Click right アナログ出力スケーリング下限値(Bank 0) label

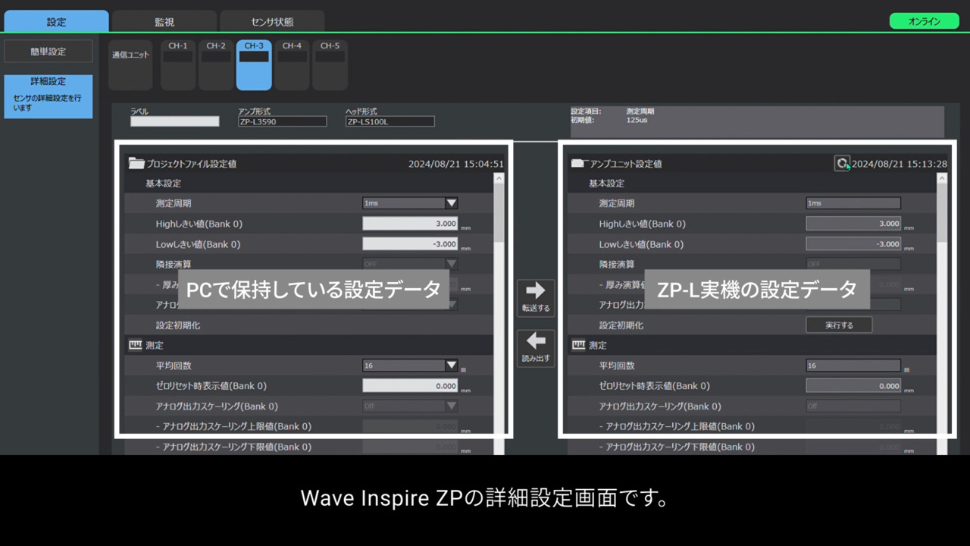tap(677, 447)
